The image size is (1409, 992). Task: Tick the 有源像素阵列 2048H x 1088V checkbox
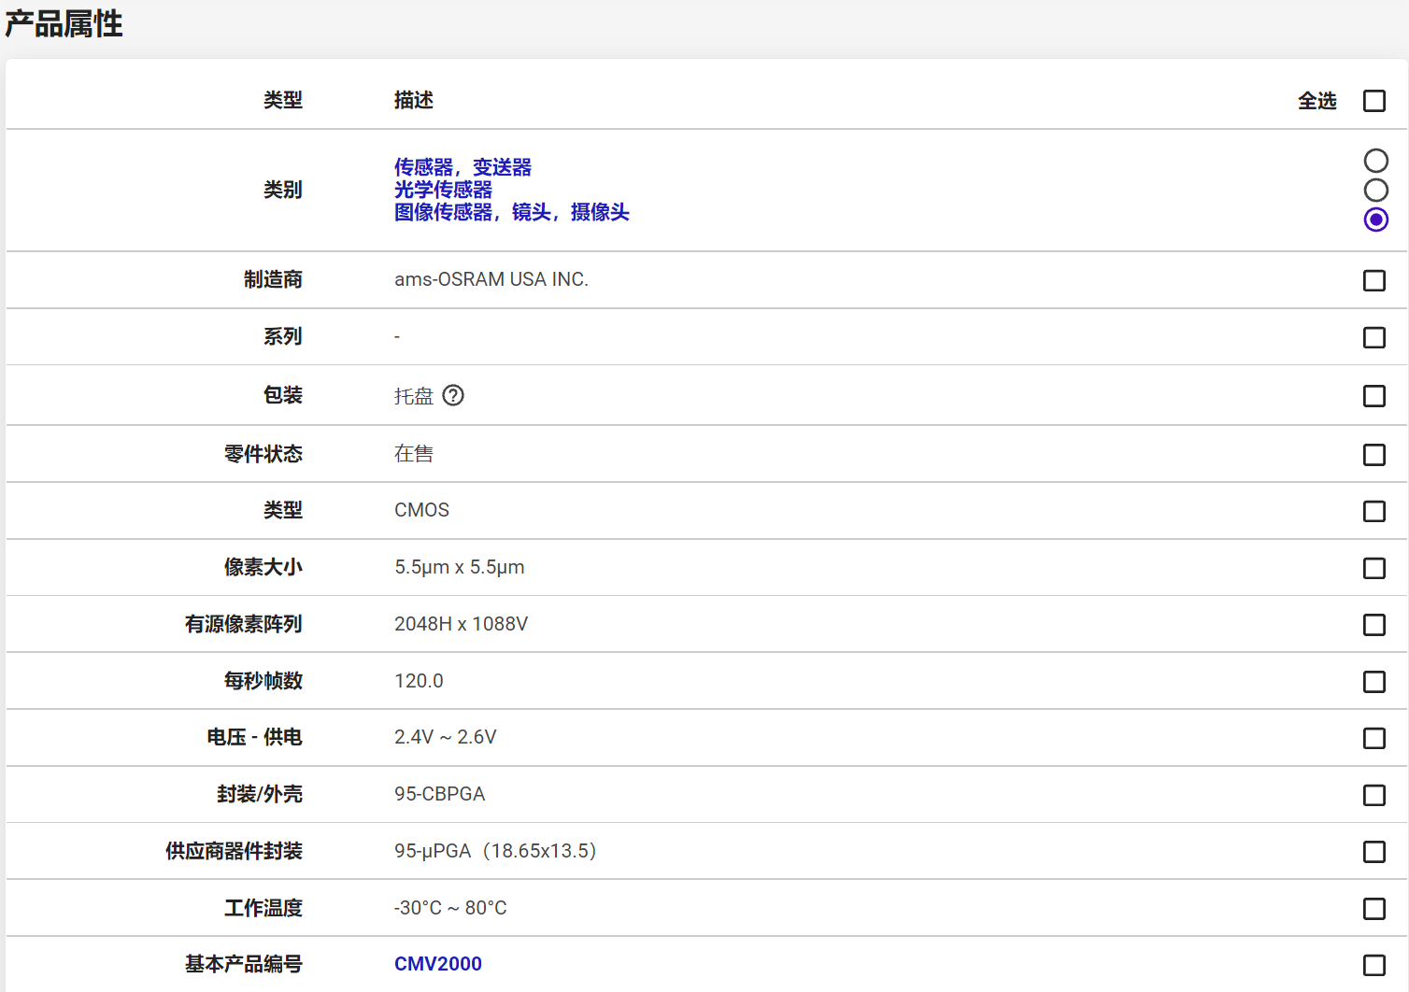pyautogui.click(x=1373, y=625)
